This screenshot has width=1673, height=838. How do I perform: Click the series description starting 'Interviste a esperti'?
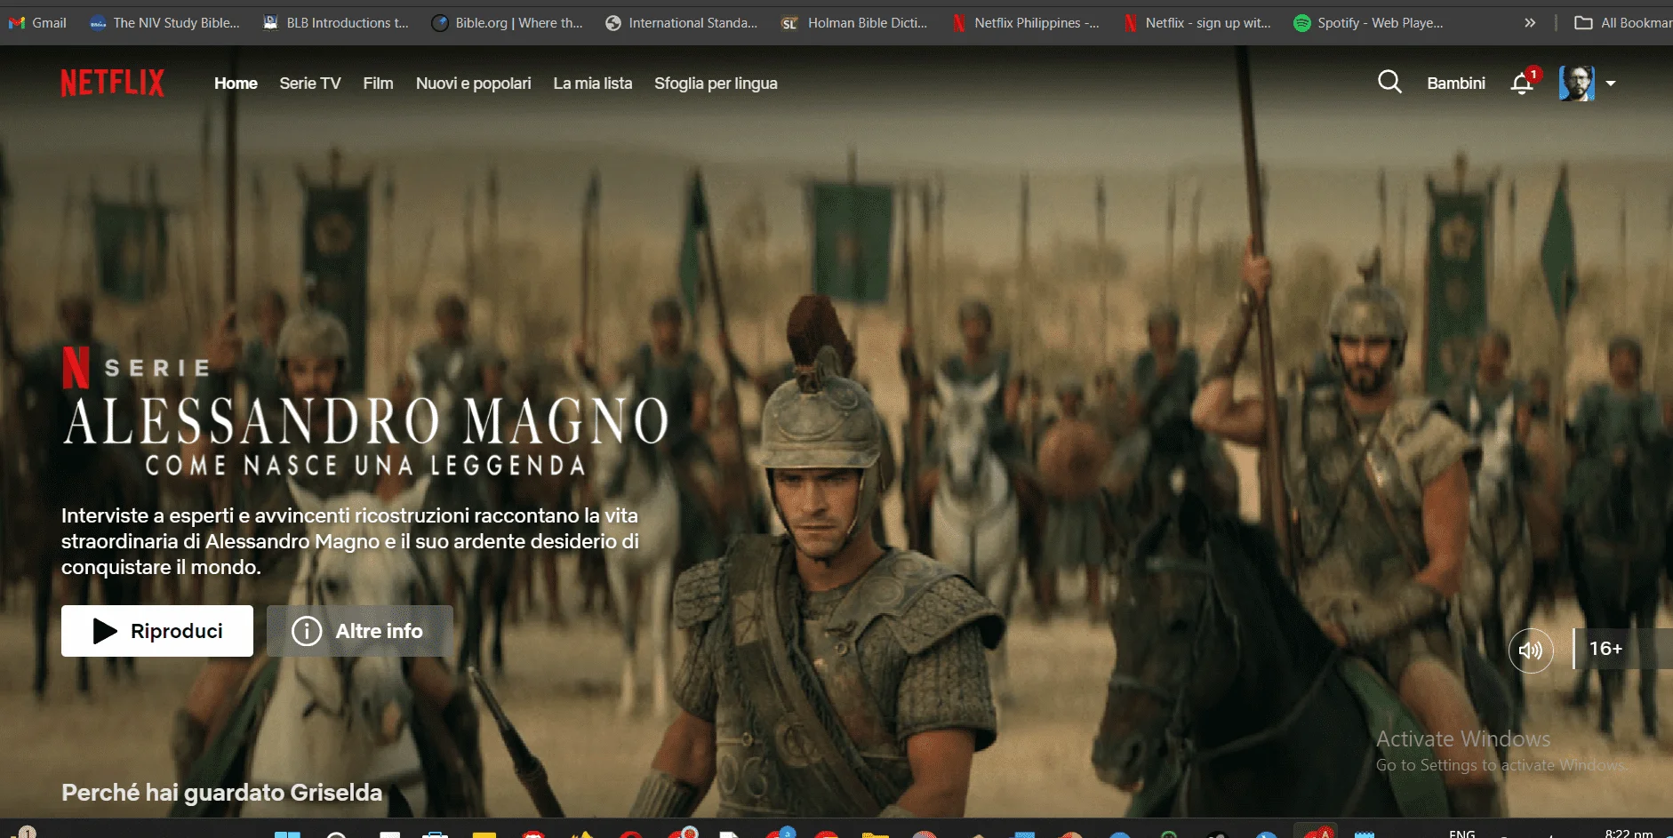point(350,541)
